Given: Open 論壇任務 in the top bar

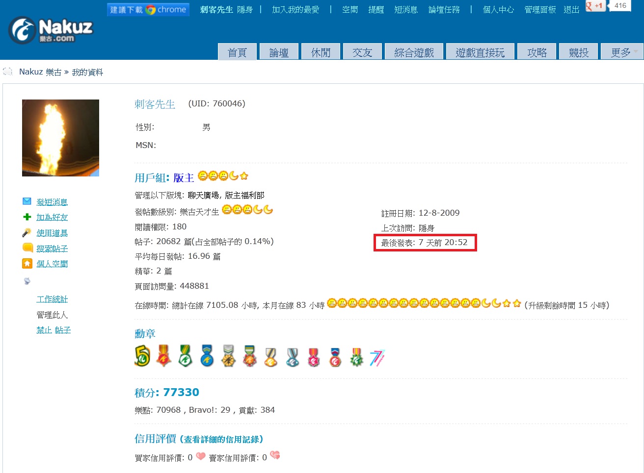Looking at the screenshot, I should [444, 9].
